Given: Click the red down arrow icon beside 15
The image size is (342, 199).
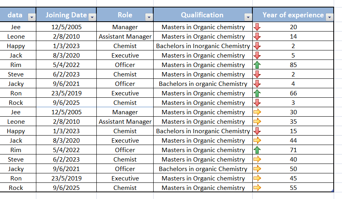Looking at the screenshot, I should click(257, 131).
